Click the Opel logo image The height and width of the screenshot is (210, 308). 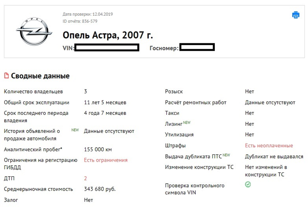point(34,31)
